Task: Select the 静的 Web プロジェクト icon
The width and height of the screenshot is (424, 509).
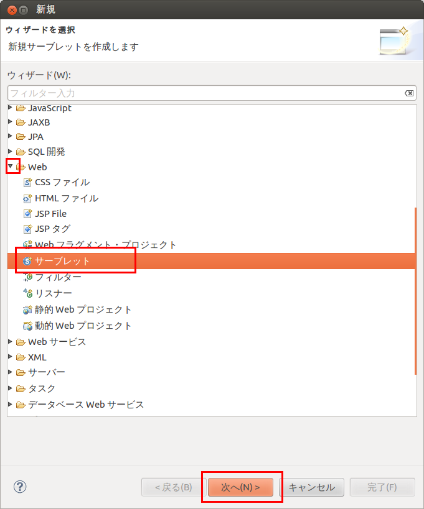Action: pyautogui.click(x=27, y=310)
